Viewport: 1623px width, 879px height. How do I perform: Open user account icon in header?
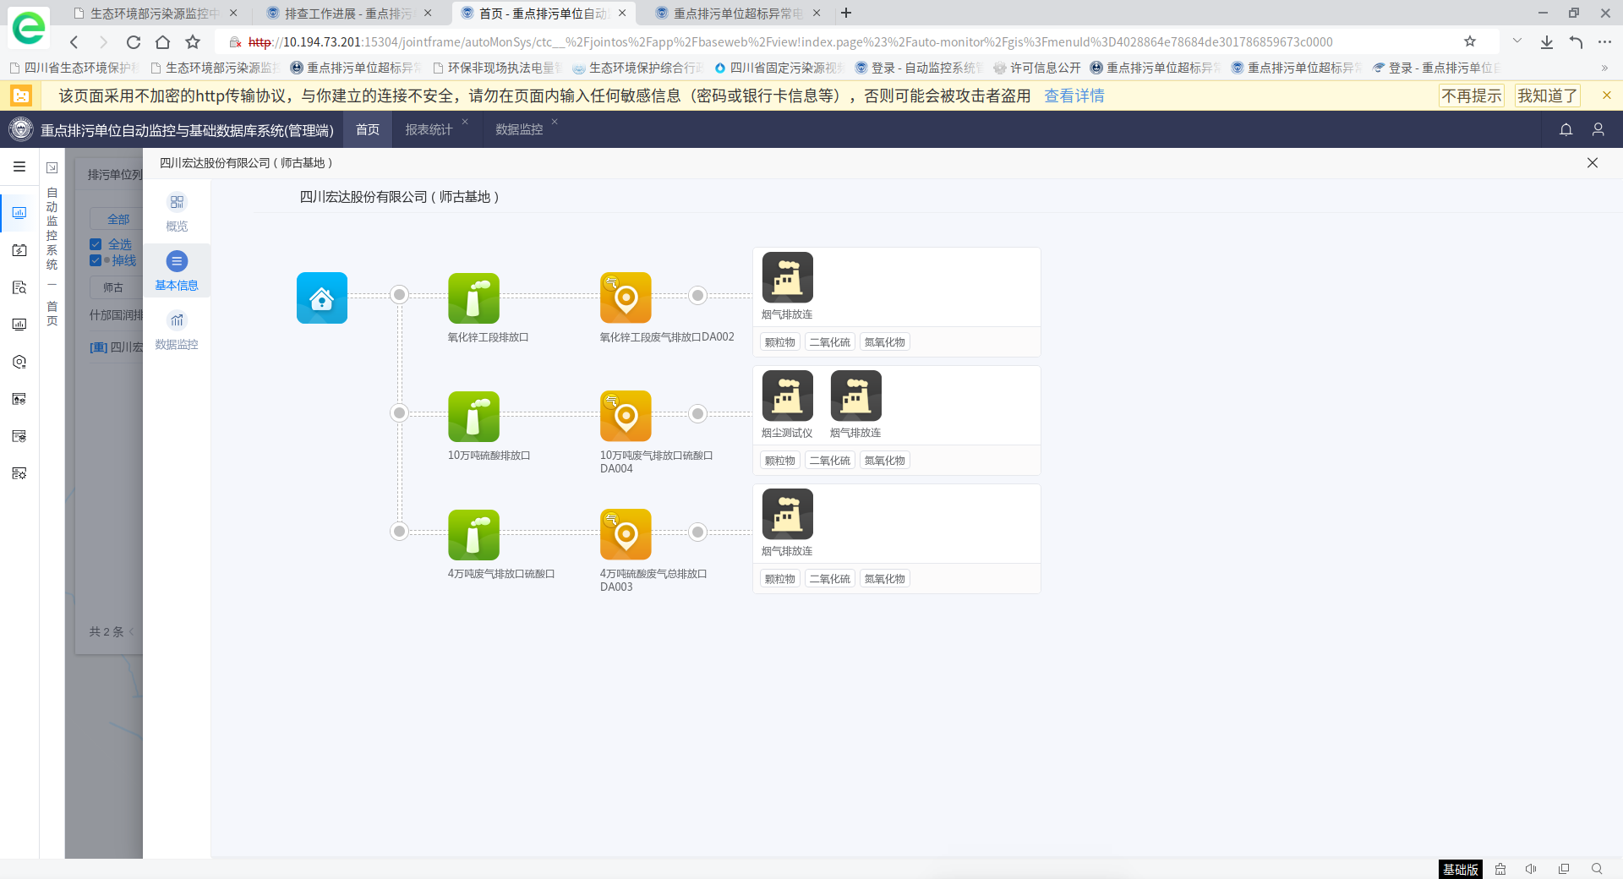click(1598, 129)
